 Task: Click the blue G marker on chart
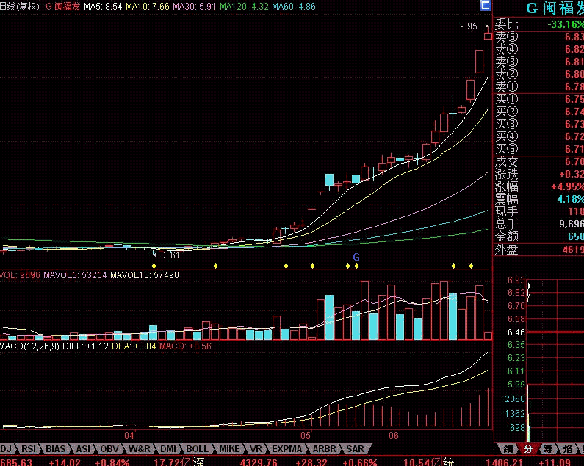(356, 257)
